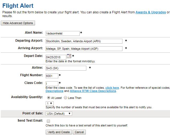
Task: Expand the Point of Sale dropdown
Action: tap(59, 114)
